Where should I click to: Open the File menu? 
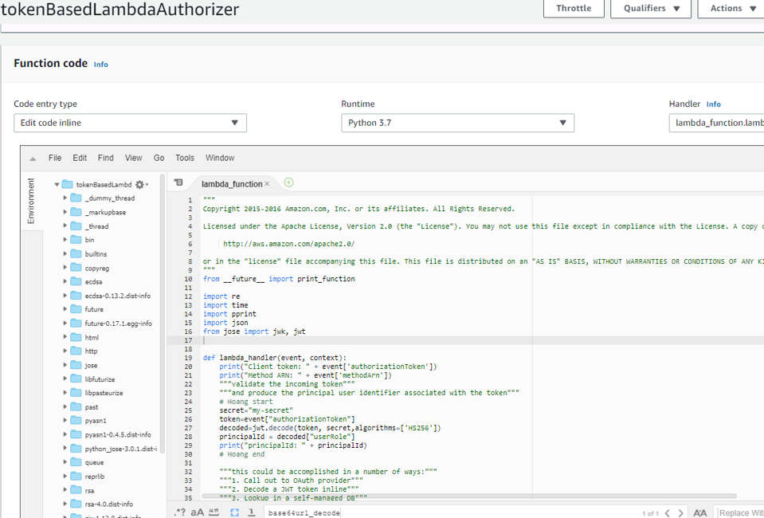pyautogui.click(x=54, y=158)
